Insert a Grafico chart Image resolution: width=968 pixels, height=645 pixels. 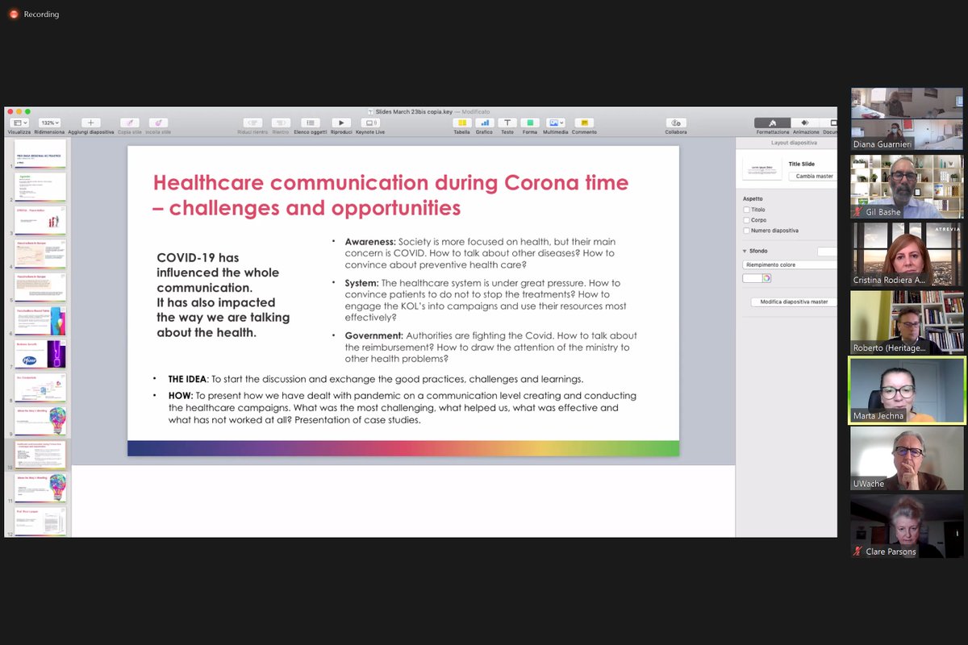click(x=484, y=123)
